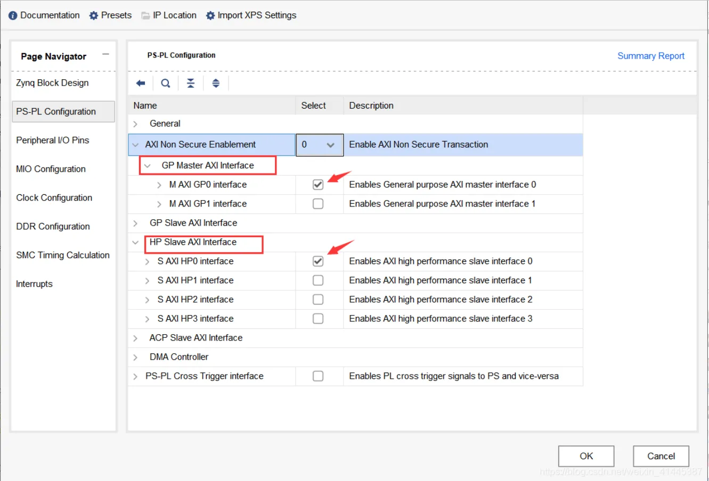Open the Summary Report link

pos(650,56)
